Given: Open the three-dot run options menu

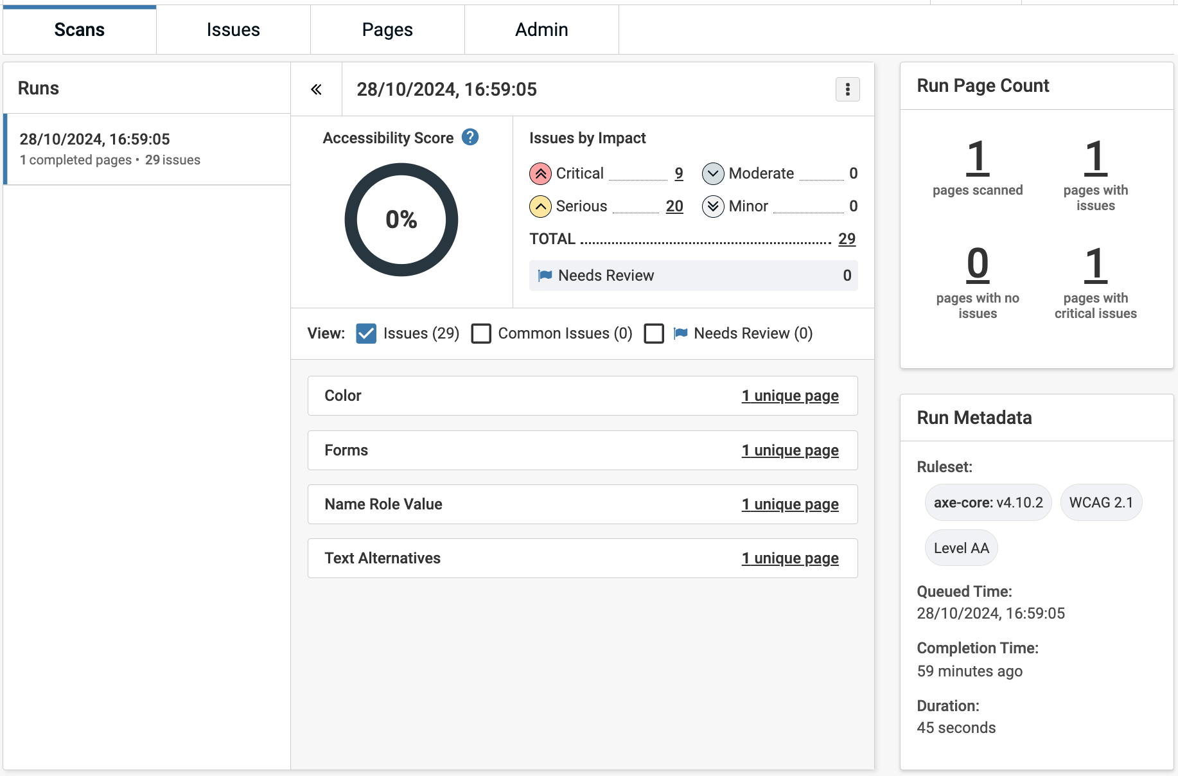Looking at the screenshot, I should point(847,89).
